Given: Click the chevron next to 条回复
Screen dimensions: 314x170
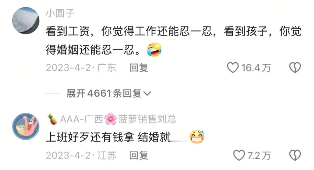Looking at the screenshot, I should point(147,93).
